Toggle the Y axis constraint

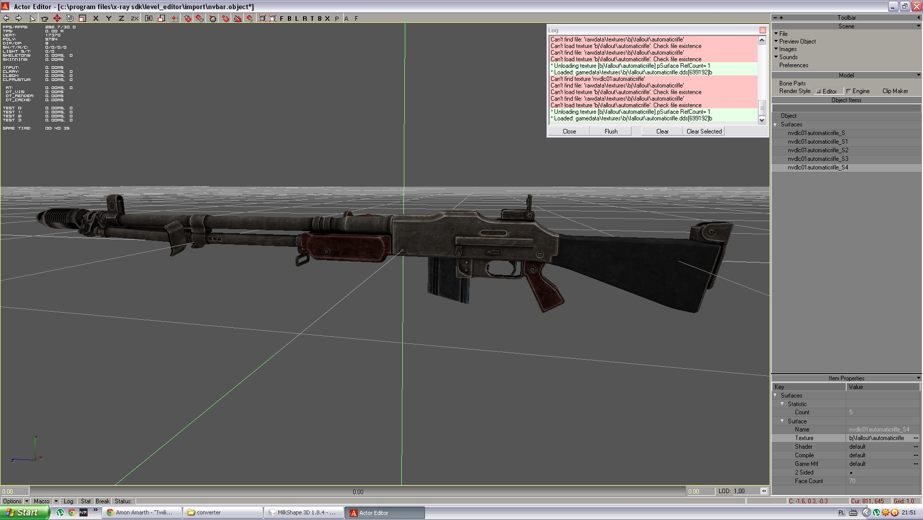pos(108,18)
